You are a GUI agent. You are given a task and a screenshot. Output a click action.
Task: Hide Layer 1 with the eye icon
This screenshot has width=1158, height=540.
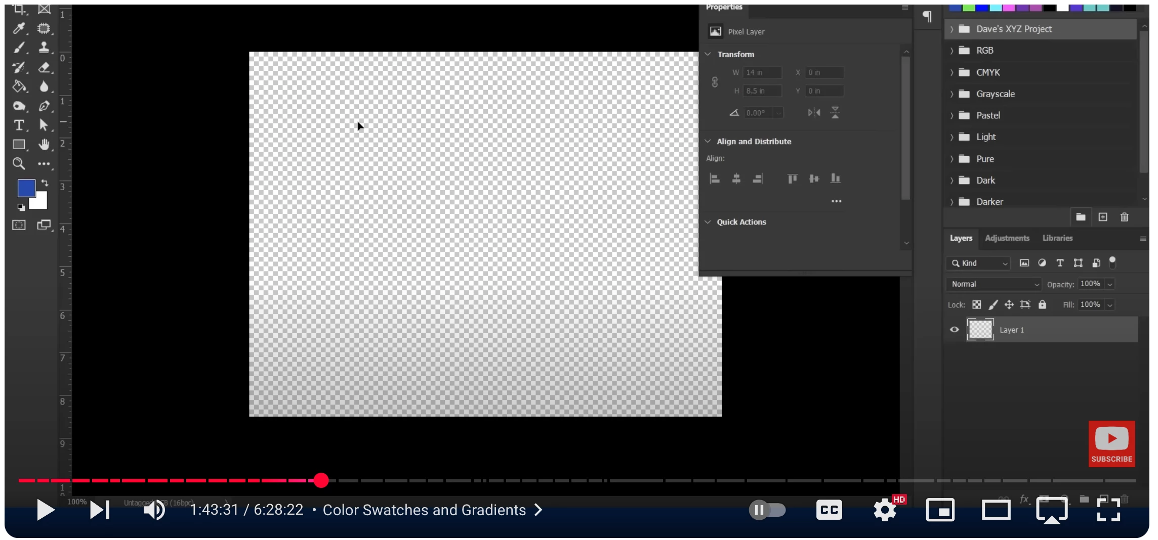point(955,330)
